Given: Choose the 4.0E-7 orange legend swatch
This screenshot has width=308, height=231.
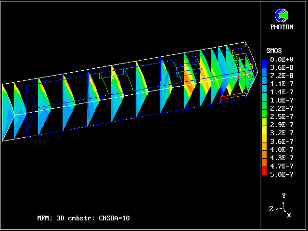Looking at the screenshot, I should click(x=264, y=149).
